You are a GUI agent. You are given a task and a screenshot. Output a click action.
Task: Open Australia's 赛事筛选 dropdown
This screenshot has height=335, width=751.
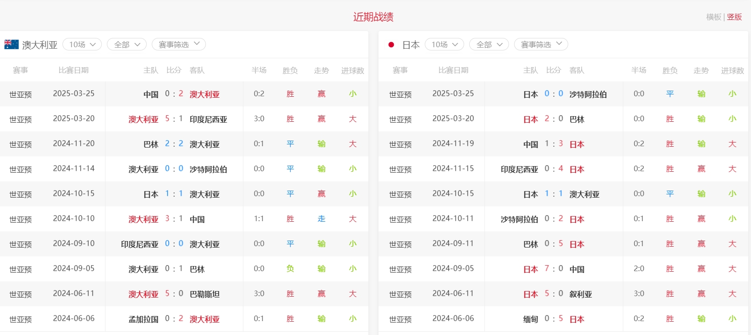click(x=179, y=44)
